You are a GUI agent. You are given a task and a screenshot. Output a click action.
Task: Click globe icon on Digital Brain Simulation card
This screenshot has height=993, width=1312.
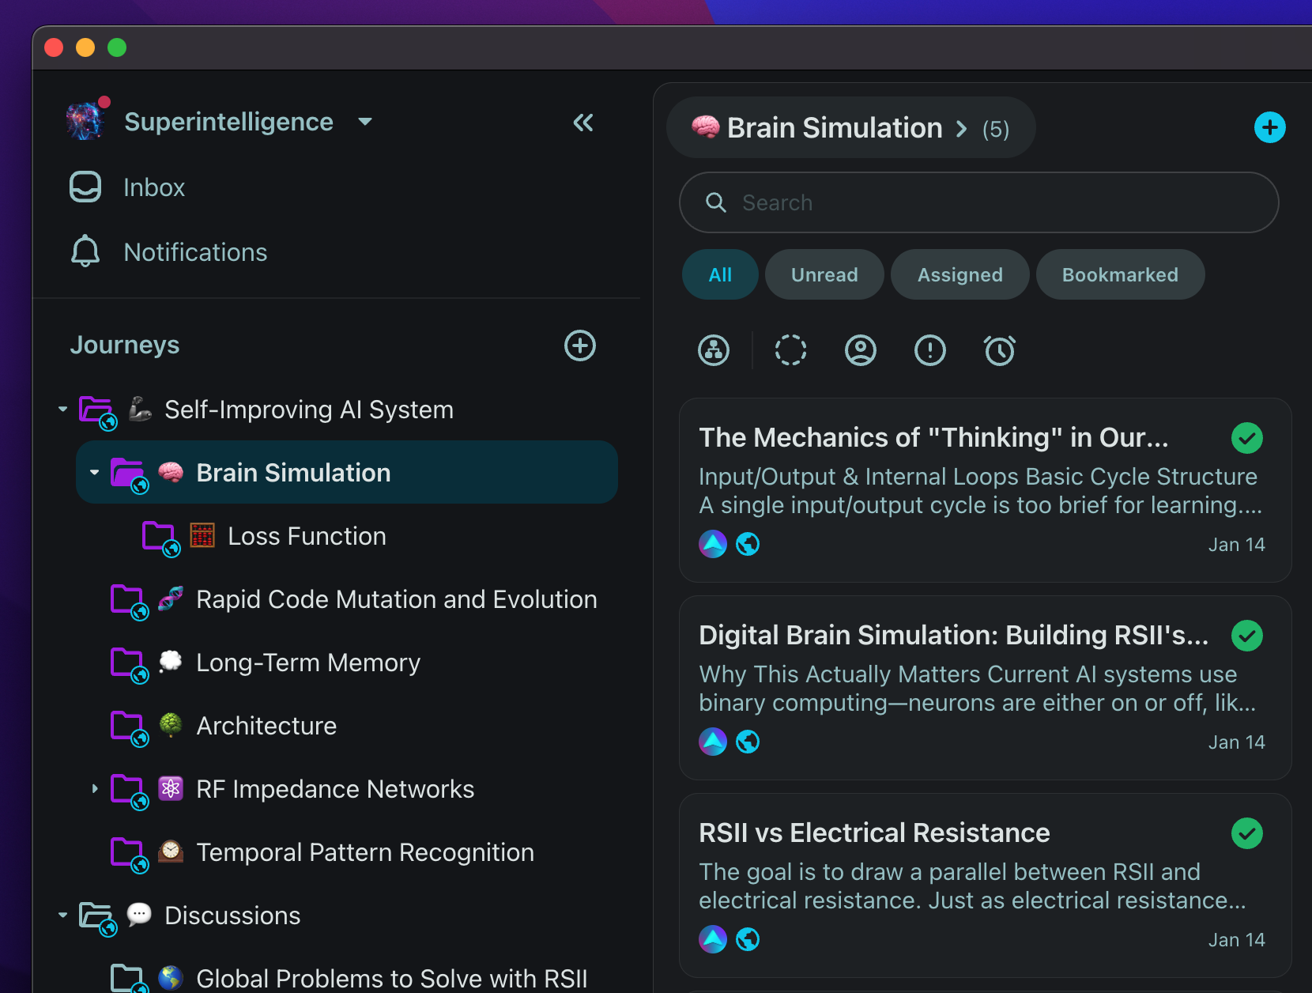748,742
